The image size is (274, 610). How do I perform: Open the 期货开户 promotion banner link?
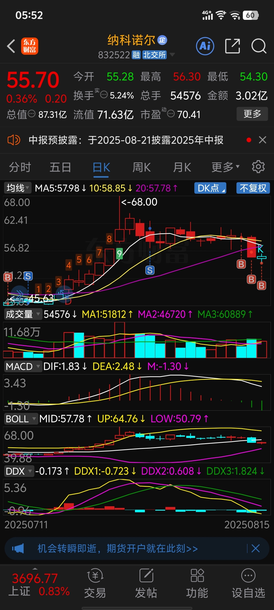(118, 548)
